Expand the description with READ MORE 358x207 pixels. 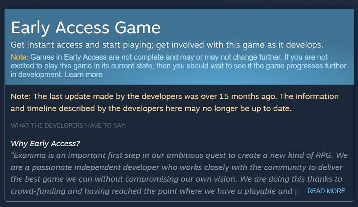point(326,191)
